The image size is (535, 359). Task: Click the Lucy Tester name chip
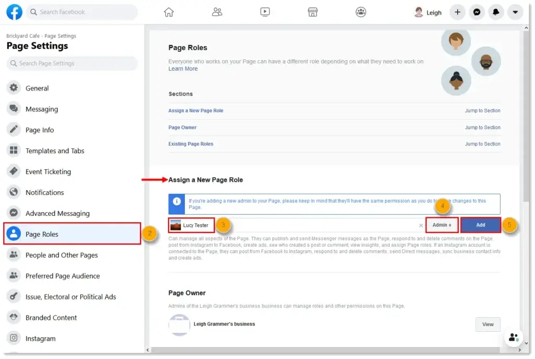pyautogui.click(x=191, y=225)
